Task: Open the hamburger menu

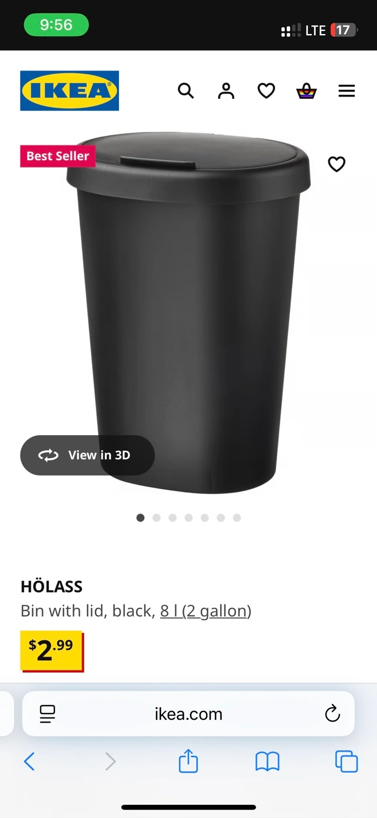Action: tap(347, 91)
